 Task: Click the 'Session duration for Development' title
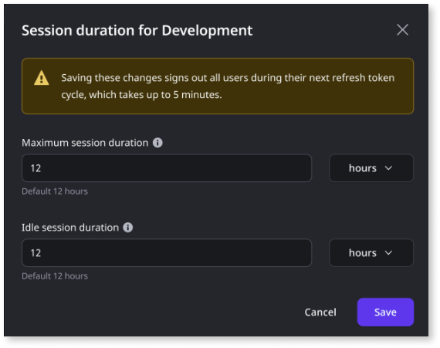tap(137, 30)
